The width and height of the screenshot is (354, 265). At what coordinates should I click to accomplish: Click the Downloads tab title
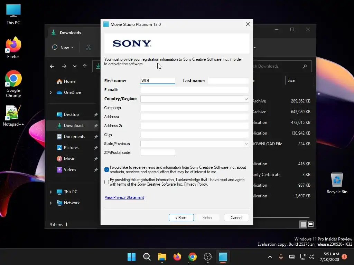[x=71, y=33]
